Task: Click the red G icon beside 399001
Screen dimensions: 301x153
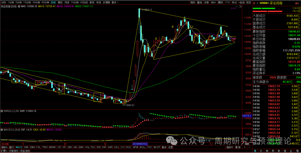Action: click(254, 3)
